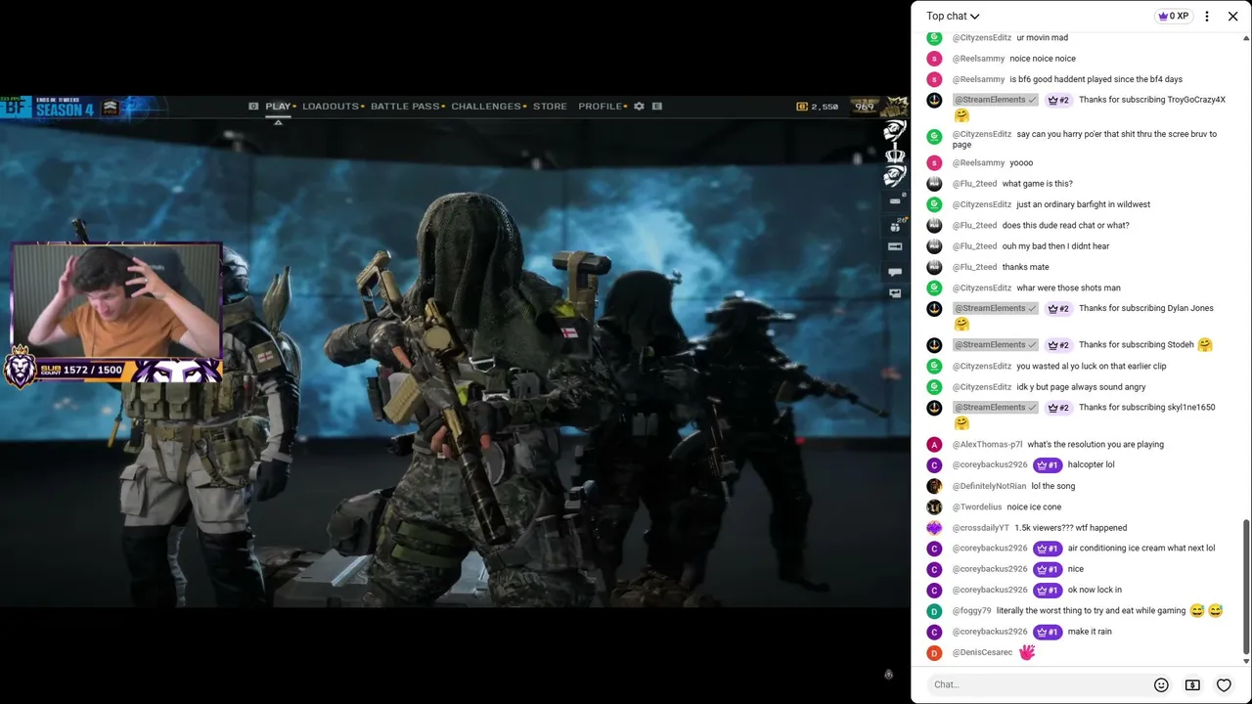Open the Top chat mode dropdown
Screen dimensions: 1252x704
point(953,16)
